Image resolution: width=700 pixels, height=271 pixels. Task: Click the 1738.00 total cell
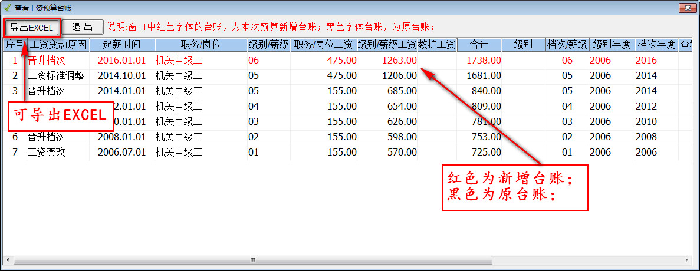pos(484,60)
